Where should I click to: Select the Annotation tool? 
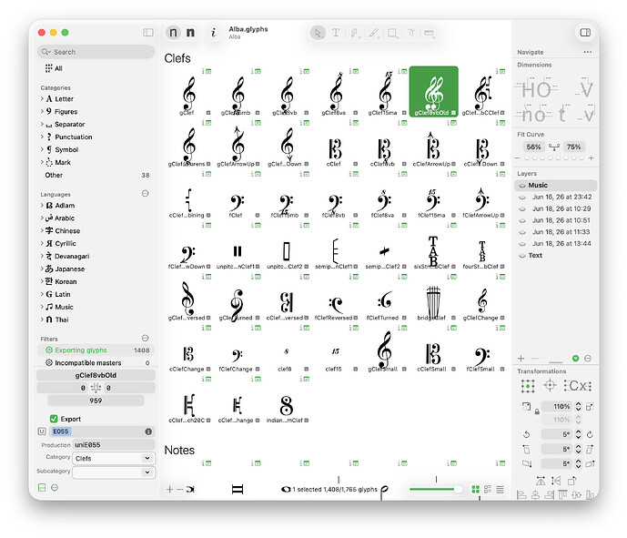pos(411,33)
